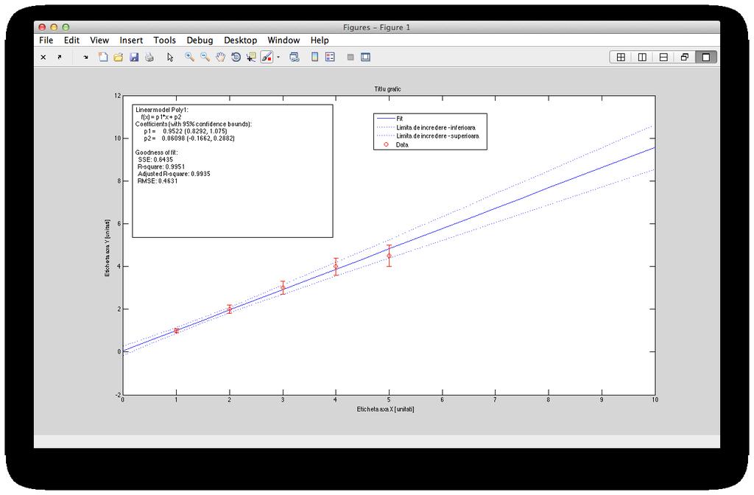The height and width of the screenshot is (495, 754).
Task: Insert a colorbar via toolbar icon
Action: tap(314, 57)
